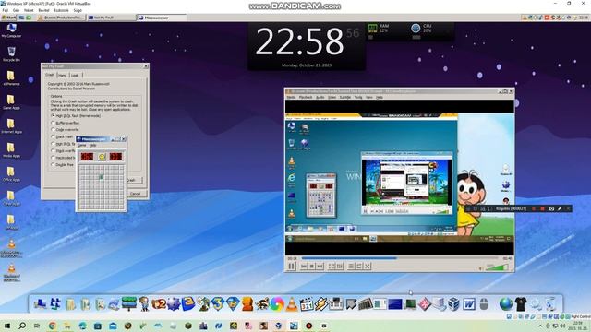Click the CPU gauge widget
Image resolution: width=591 pixels, height=332 pixels.
click(x=421, y=31)
